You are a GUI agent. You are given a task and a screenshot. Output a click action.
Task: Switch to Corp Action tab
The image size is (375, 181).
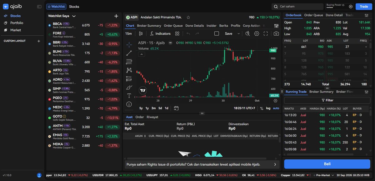(x=252, y=26)
